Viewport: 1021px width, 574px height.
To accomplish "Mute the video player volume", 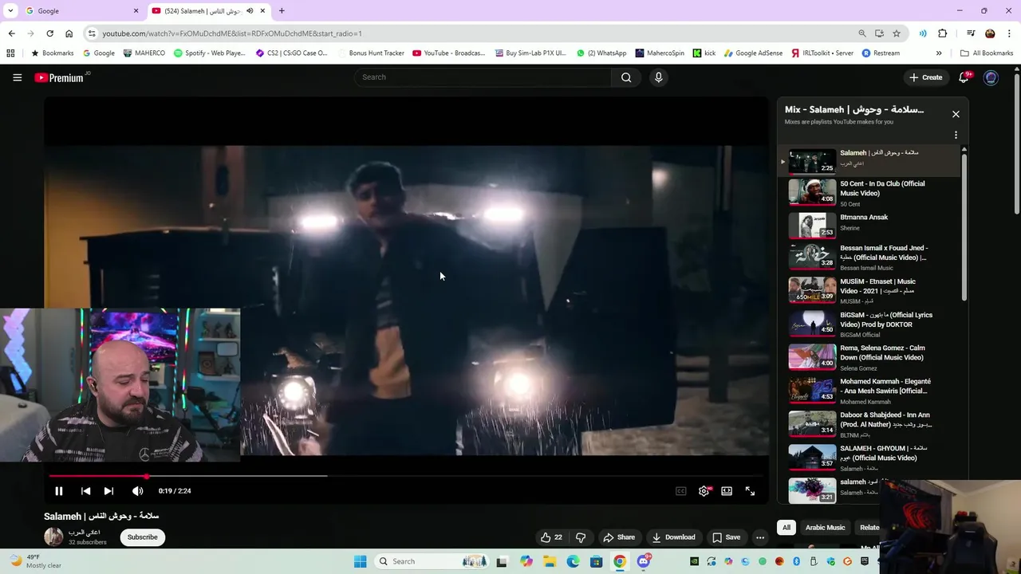I will click(x=137, y=491).
